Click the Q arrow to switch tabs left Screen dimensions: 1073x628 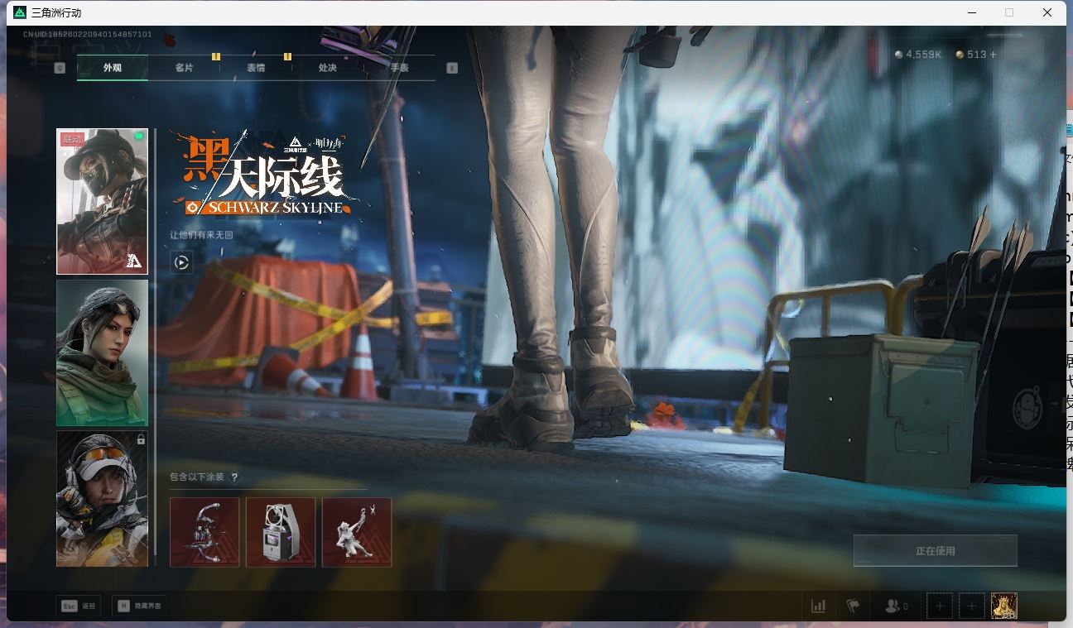point(58,67)
